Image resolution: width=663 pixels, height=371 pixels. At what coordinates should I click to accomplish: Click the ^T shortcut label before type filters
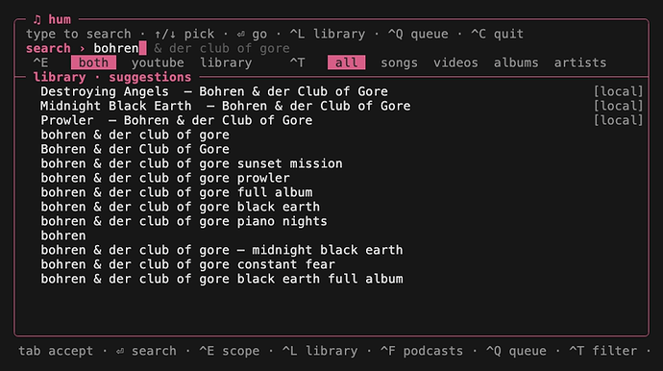pyautogui.click(x=297, y=62)
